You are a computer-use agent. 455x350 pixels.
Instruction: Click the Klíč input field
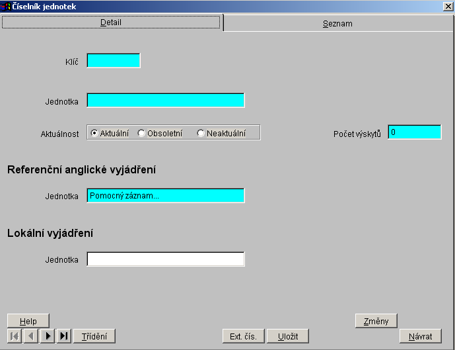114,61
